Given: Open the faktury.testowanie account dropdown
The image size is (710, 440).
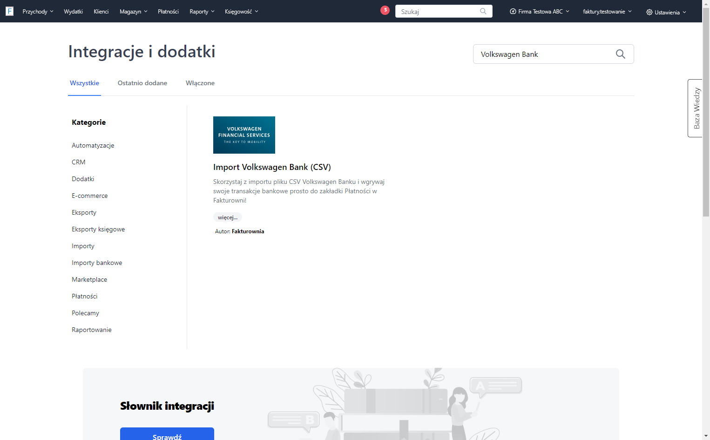Looking at the screenshot, I should pyautogui.click(x=607, y=12).
